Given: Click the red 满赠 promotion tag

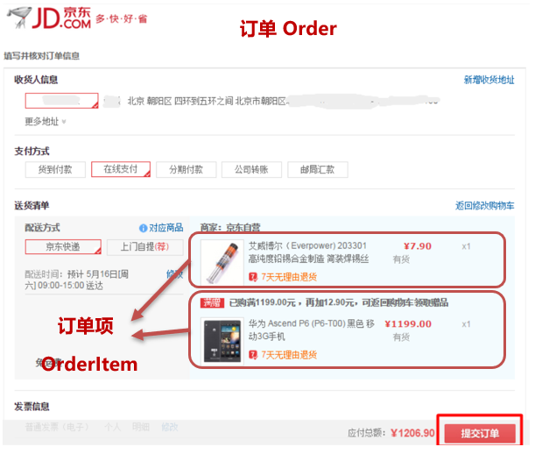Looking at the screenshot, I should (212, 302).
